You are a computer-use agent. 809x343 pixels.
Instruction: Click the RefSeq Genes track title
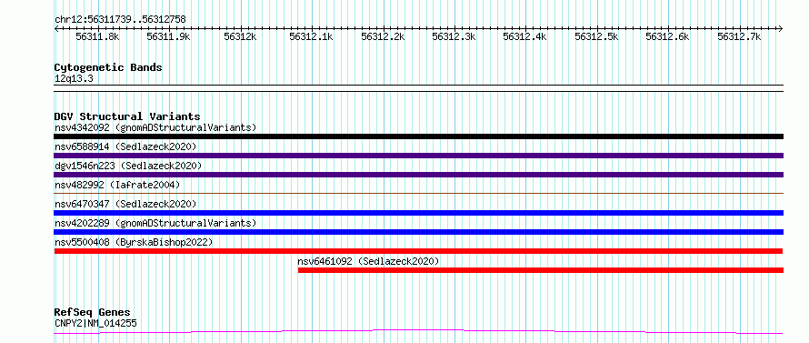tap(92, 313)
